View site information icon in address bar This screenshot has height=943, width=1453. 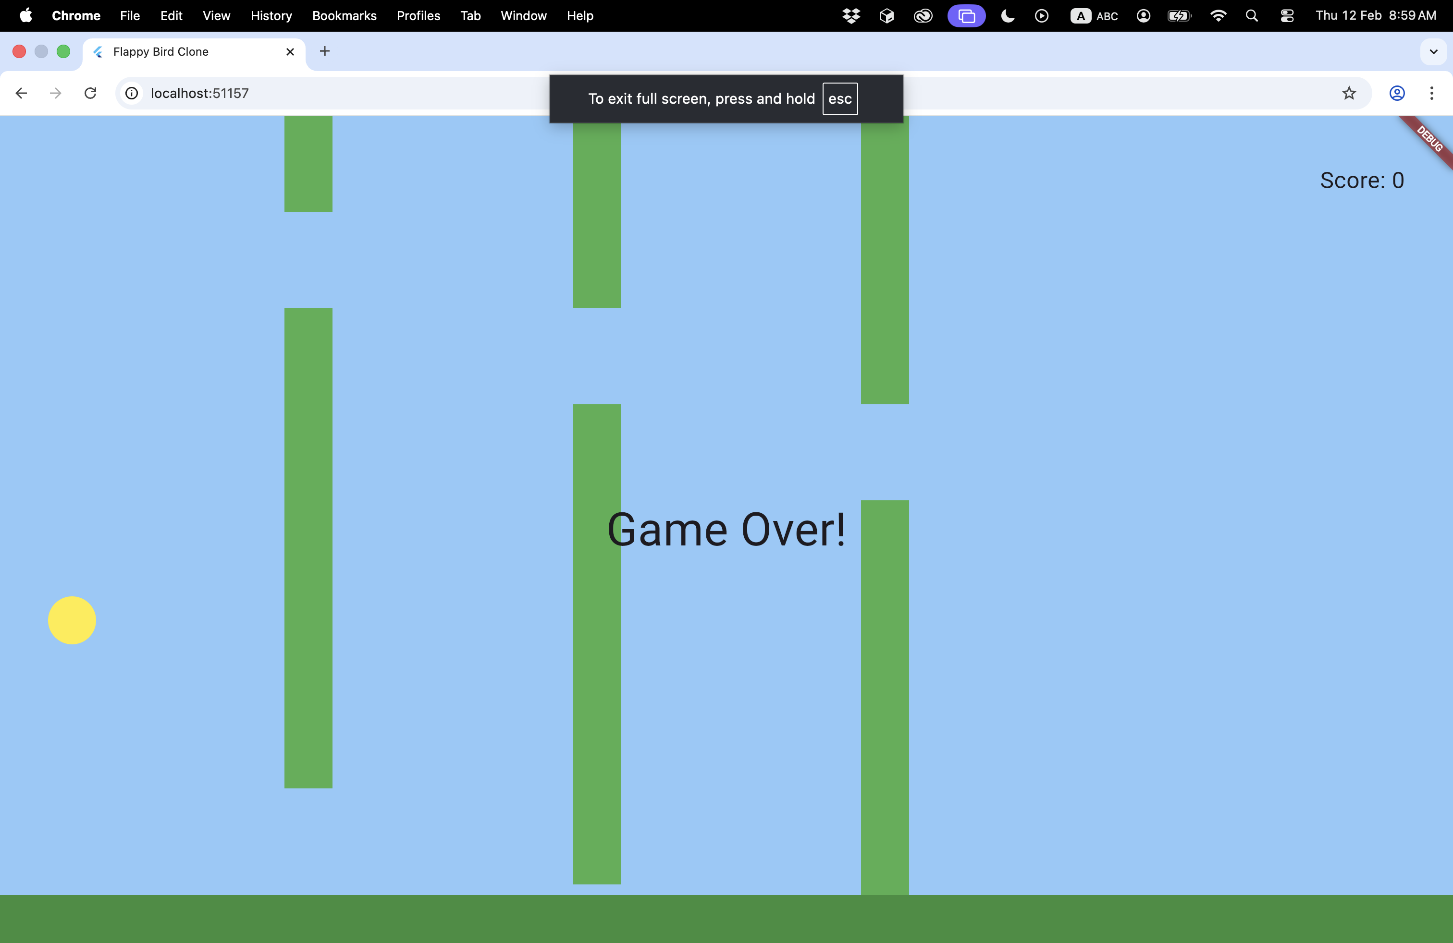(x=132, y=93)
